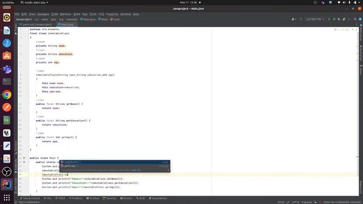Image resolution: width=363 pixels, height=204 pixels.
Task: Open the Code menu
Action: pyautogui.click(x=54, y=14)
